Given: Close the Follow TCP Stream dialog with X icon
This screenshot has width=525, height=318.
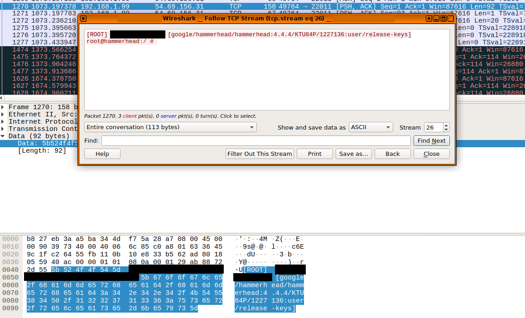Looking at the screenshot, I should pyautogui.click(x=451, y=19).
